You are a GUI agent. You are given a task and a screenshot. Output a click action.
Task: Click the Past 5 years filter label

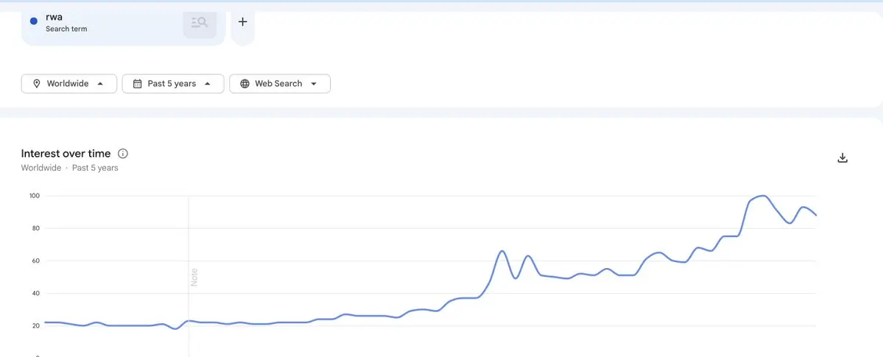click(x=172, y=84)
